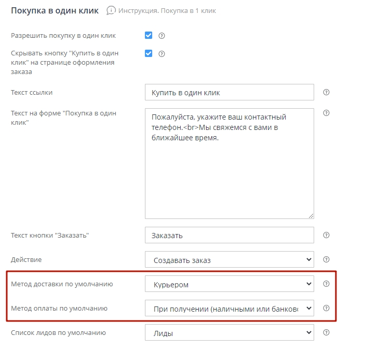383x351 pixels.
Task: Click help icon for "Список лидов по умолчанию"
Action: click(x=326, y=332)
